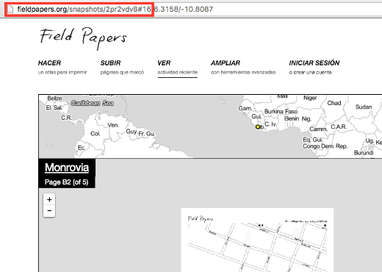Zoom in with the plus button
The width and height of the screenshot is (382, 272).
[49, 199]
